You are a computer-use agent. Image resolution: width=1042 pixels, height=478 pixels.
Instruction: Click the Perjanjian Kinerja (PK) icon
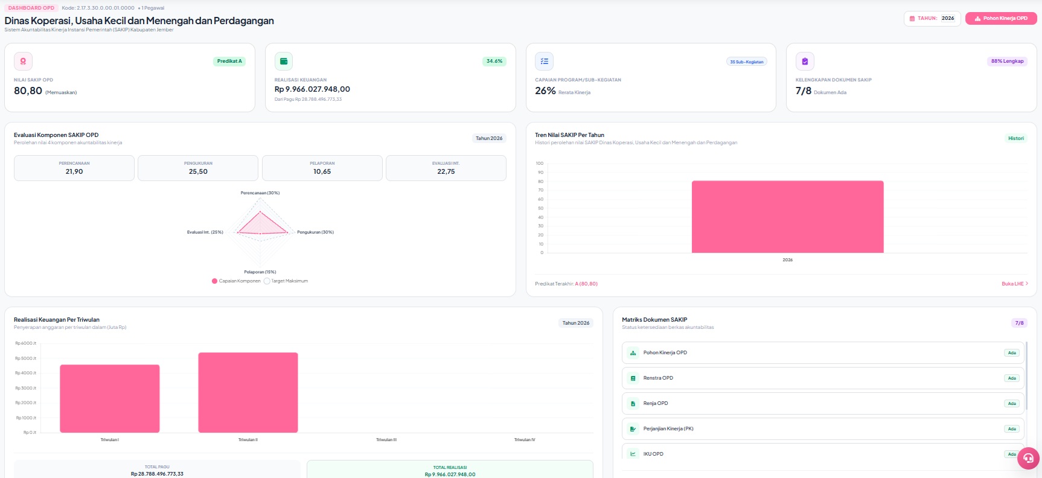click(633, 429)
